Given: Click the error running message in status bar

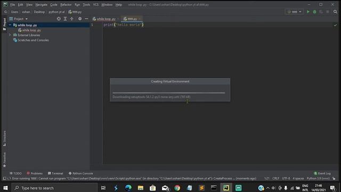Looking at the screenshot, I should pyautogui.click(x=134, y=179).
